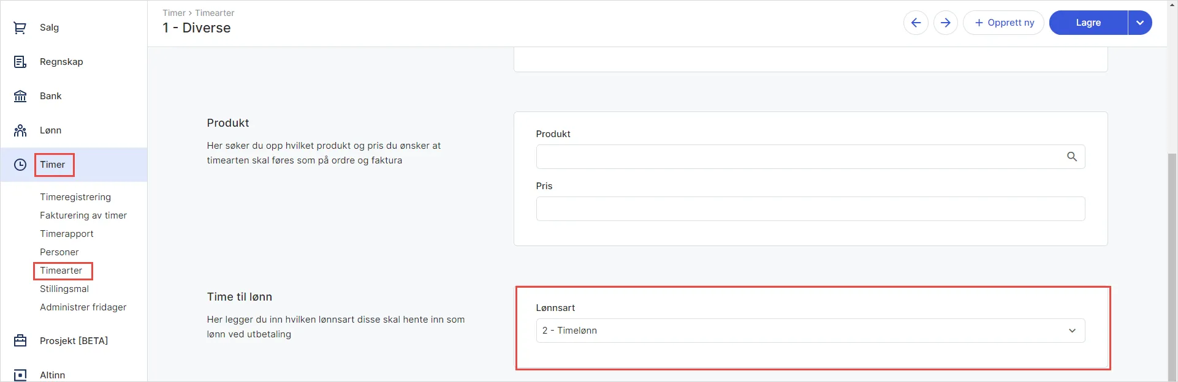Click the Regnskap ledger icon

(20, 62)
